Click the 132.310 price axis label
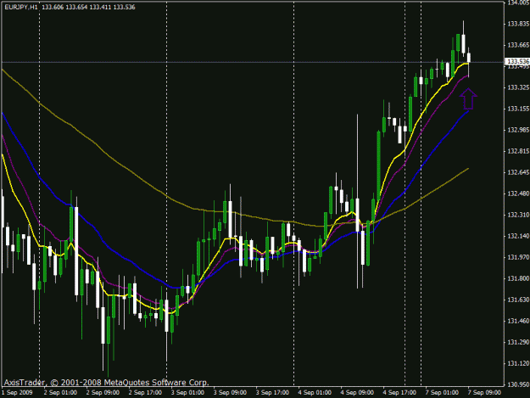Viewport: 530px width, 398px height. pos(518,215)
